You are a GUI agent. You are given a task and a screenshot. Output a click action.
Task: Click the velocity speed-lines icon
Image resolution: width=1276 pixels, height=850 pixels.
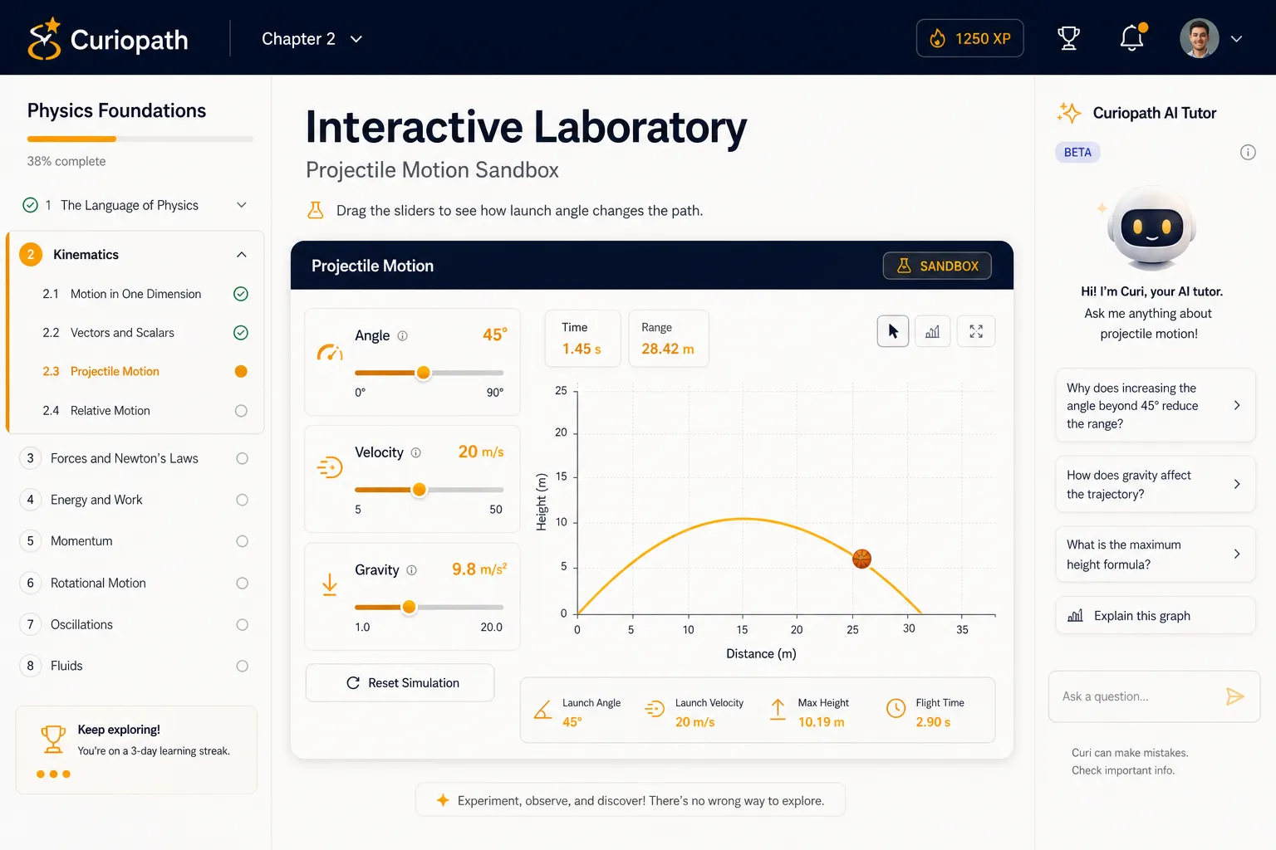(x=330, y=467)
